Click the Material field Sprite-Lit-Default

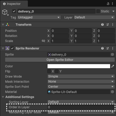(79, 92)
